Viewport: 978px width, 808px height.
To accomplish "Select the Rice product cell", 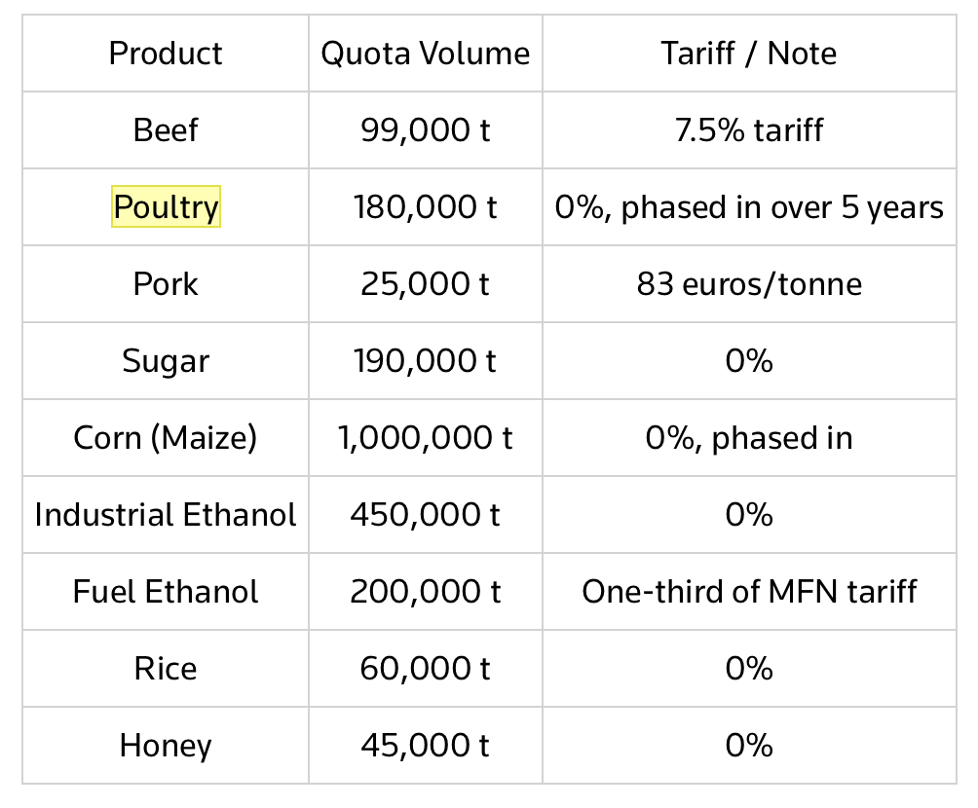I will click(x=166, y=669).
